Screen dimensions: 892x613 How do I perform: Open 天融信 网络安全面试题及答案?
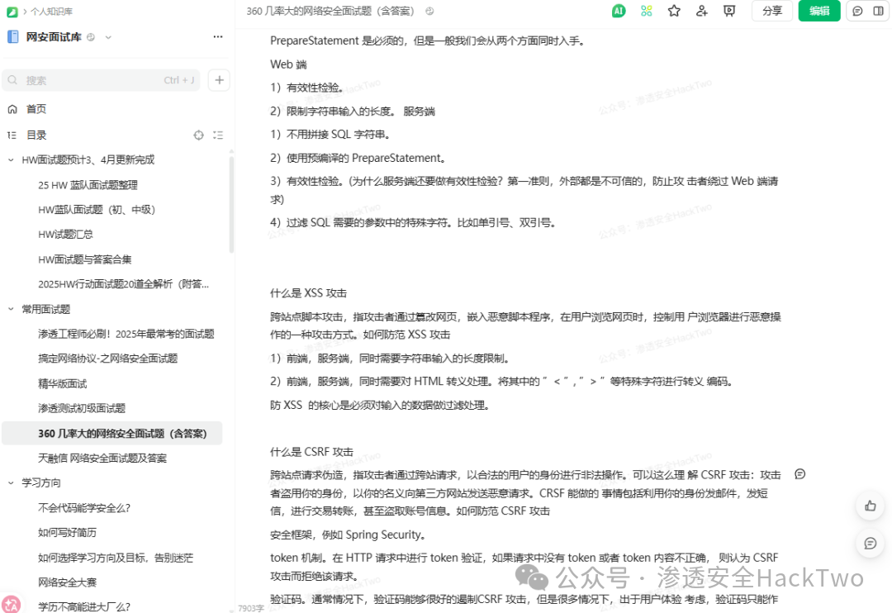(102, 459)
